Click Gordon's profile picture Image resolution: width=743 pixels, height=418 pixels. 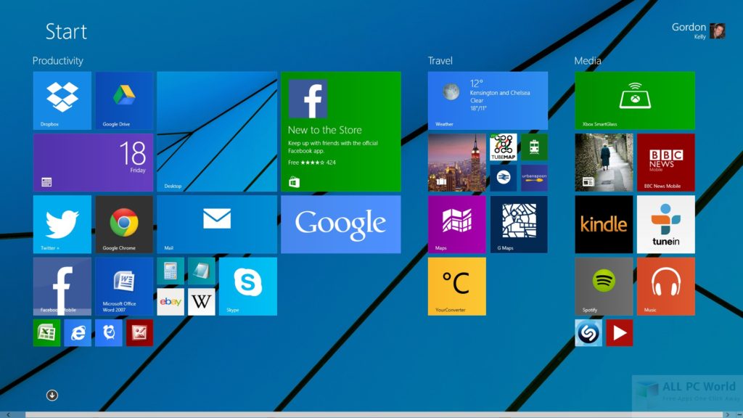click(718, 30)
